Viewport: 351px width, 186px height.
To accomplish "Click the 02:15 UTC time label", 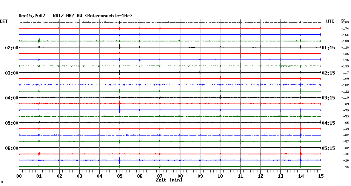I will 328,73.
